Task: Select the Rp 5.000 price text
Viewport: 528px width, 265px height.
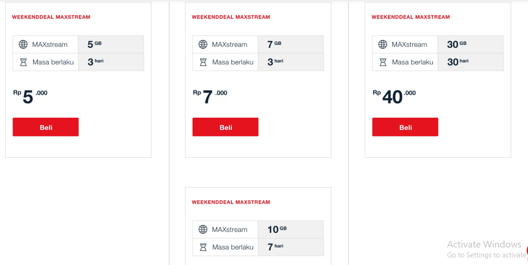Action: click(x=30, y=96)
